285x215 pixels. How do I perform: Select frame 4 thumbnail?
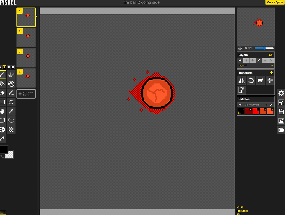[x=26, y=78]
